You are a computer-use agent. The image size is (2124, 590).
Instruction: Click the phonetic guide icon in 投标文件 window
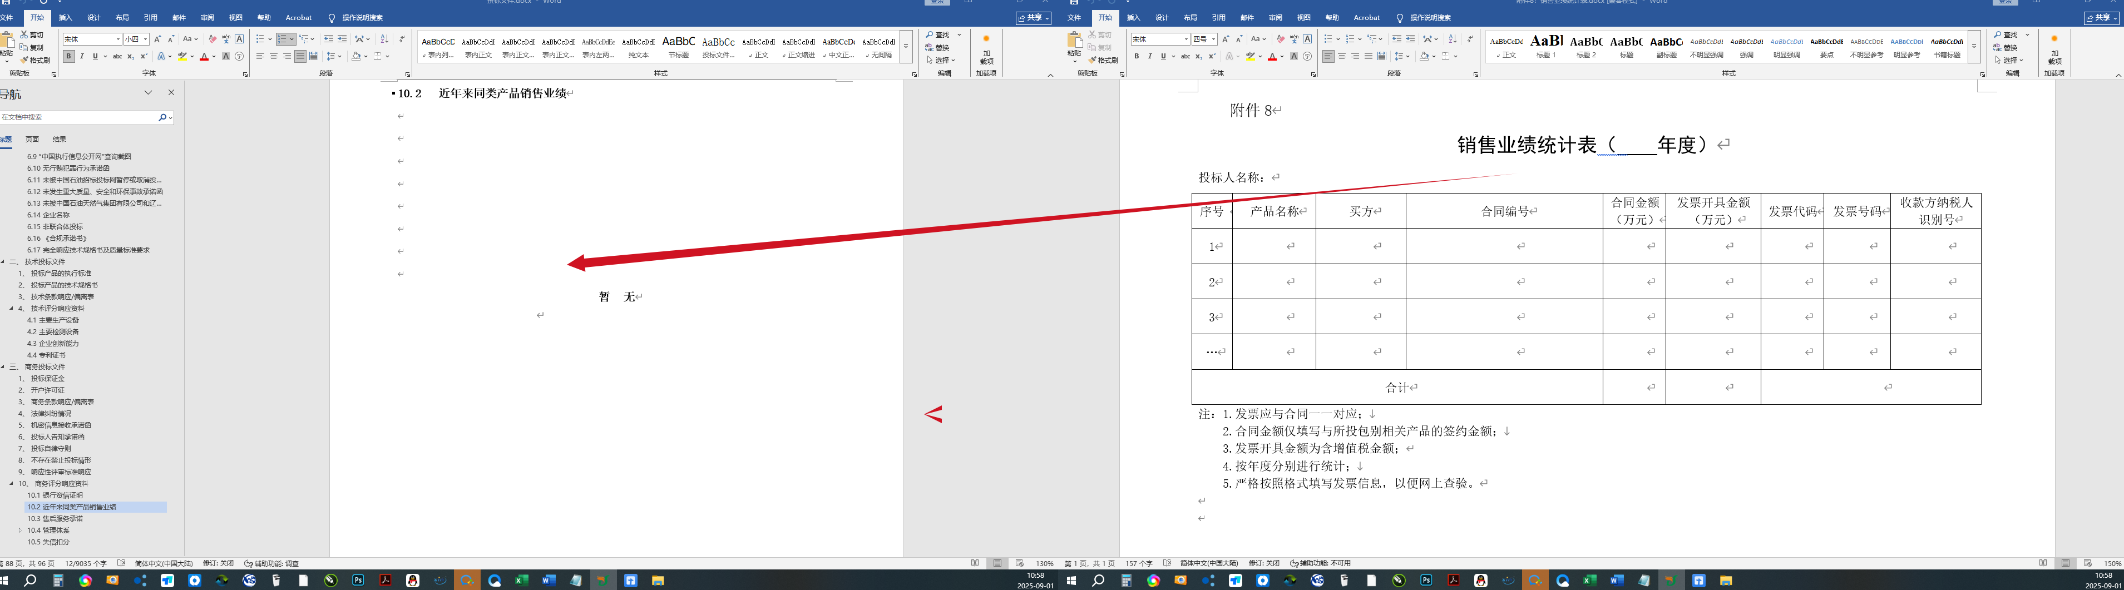tap(226, 39)
